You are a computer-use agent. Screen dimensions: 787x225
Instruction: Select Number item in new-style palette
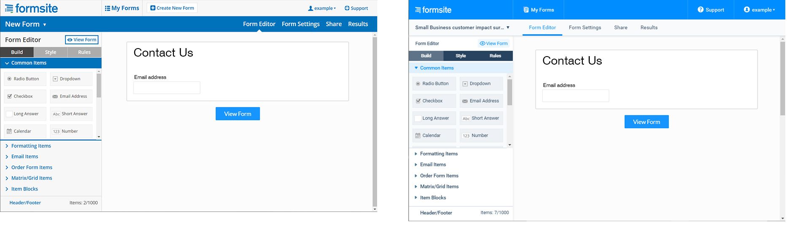[481, 136]
